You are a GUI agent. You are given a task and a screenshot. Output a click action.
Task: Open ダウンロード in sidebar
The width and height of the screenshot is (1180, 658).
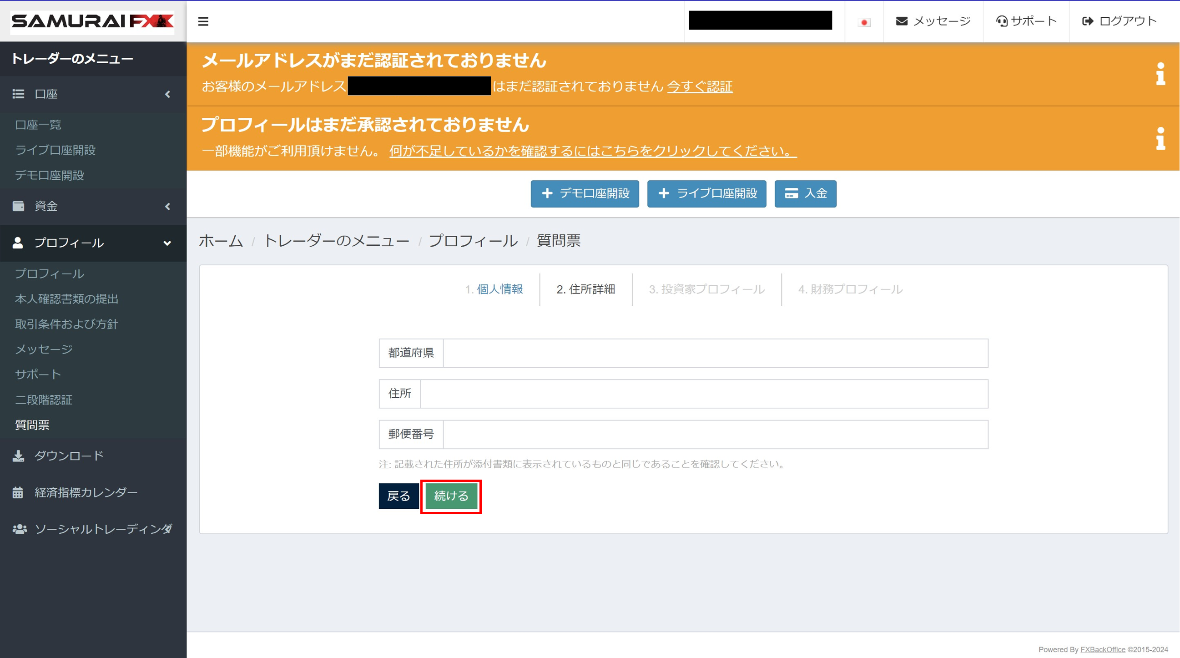click(x=93, y=456)
